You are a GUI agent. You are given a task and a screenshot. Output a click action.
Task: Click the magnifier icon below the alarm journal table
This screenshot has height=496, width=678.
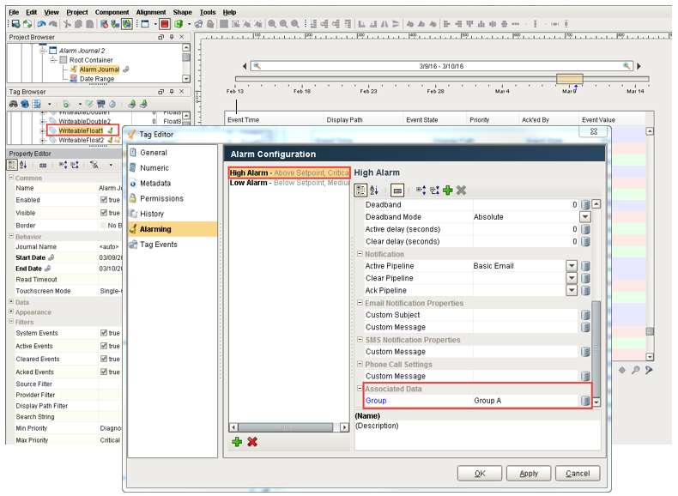(635, 370)
